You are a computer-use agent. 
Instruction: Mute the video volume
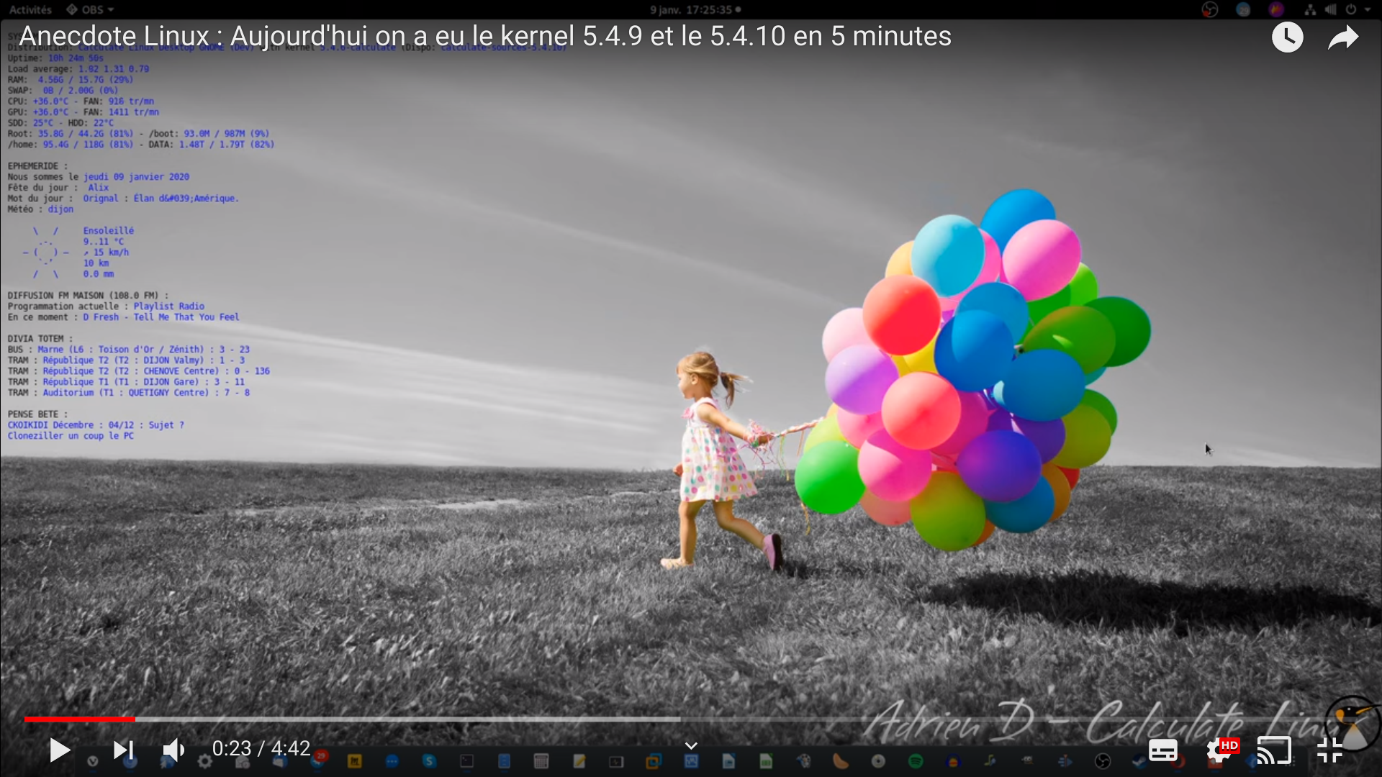(173, 750)
